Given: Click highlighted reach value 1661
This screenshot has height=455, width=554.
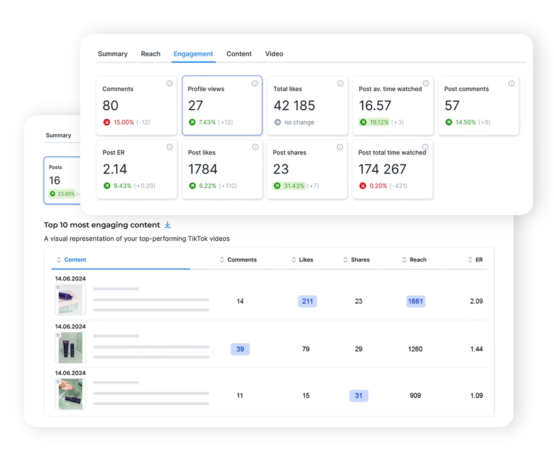Looking at the screenshot, I should 416,301.
